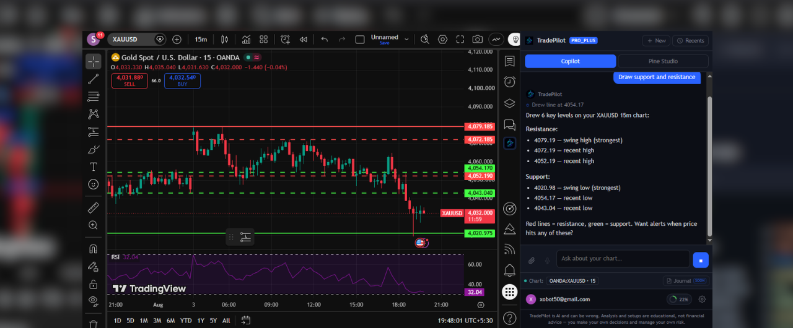Toggle the TradePilot sidebar icon

(510, 143)
